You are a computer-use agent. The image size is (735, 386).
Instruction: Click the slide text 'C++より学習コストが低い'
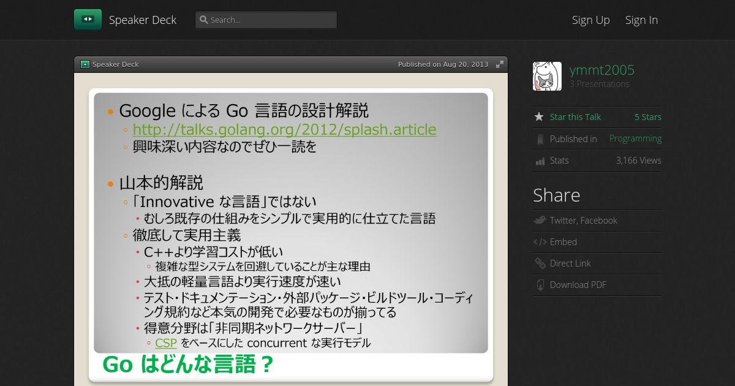point(213,252)
